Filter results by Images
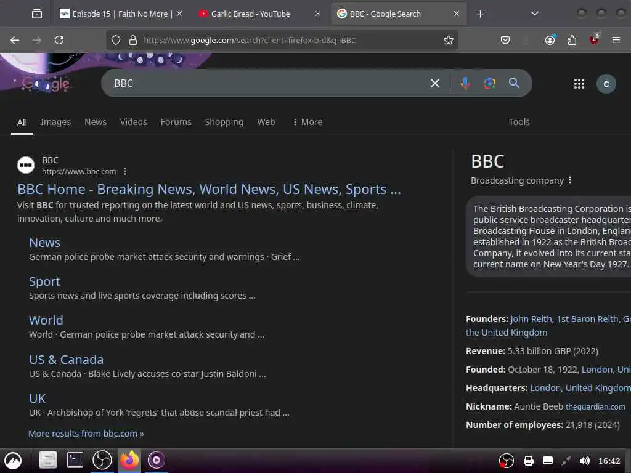The width and height of the screenshot is (631, 473). click(x=55, y=122)
